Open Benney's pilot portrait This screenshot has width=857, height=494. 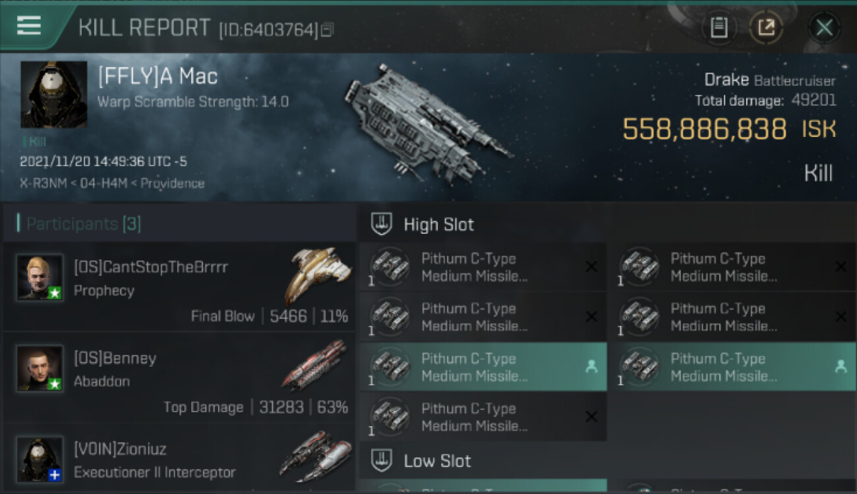(40, 368)
